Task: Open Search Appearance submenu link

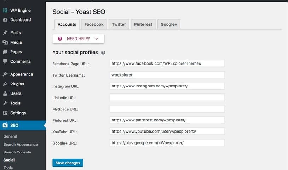Action: point(21,144)
